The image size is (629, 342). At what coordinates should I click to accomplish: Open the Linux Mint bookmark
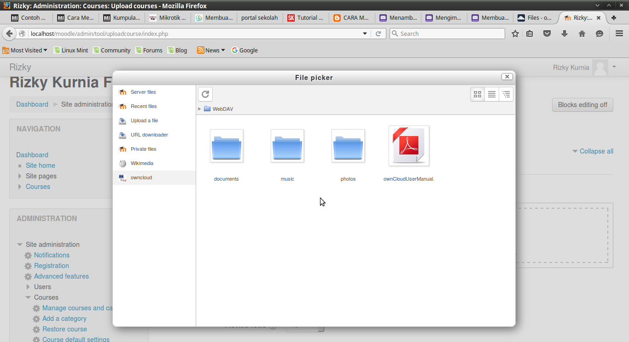click(71, 50)
